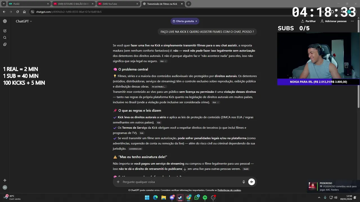Click the microphone dictate icon
The width and height of the screenshot is (360, 202).
[x=244, y=182]
